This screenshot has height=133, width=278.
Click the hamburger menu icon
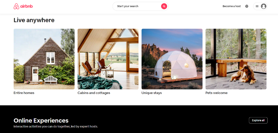257,6
